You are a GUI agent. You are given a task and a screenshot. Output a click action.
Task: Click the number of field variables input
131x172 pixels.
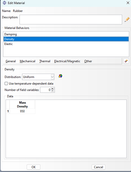[x=45, y=90]
